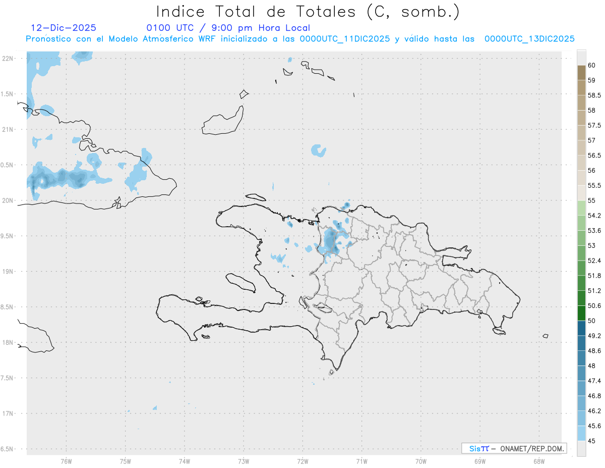Click the colorbar value '50.6'
Image resolution: width=605 pixels, height=468 pixels.
tap(594, 306)
